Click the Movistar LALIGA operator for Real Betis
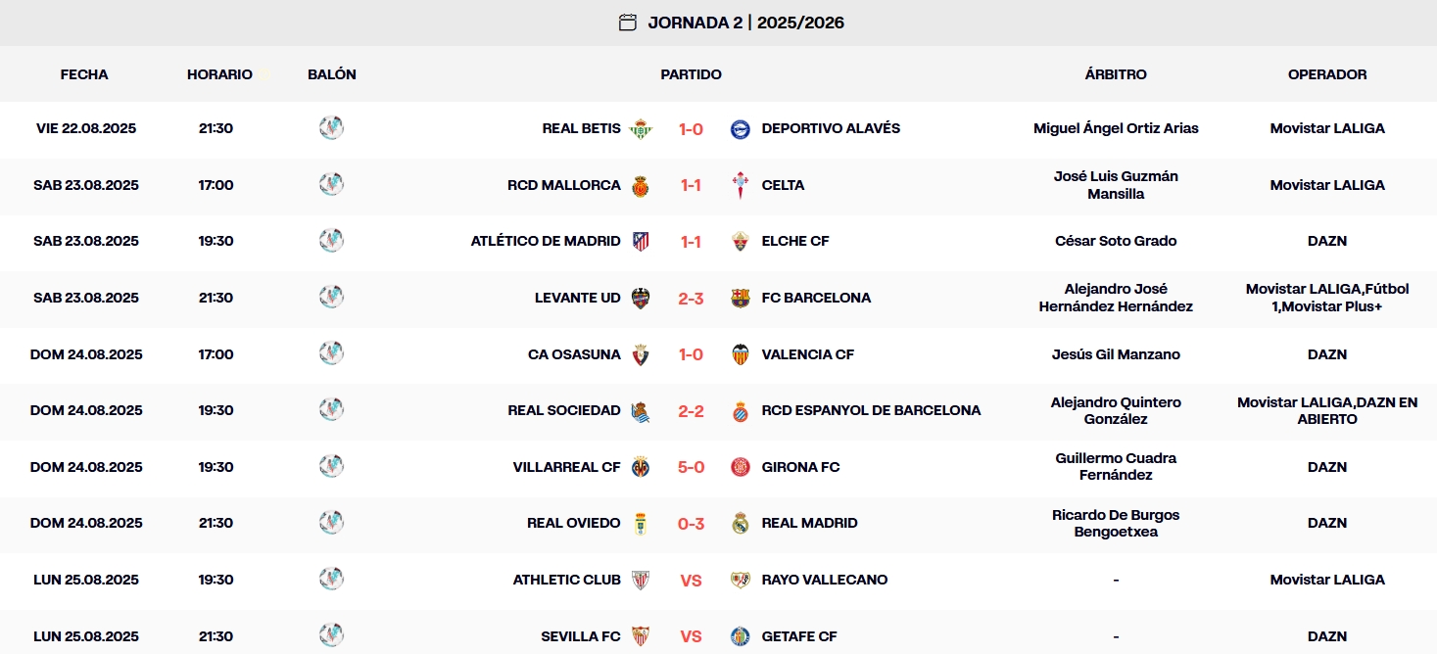The height and width of the screenshot is (654, 1437). pos(1327,128)
